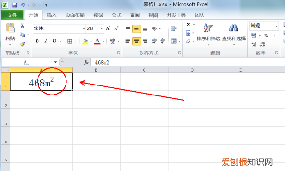This screenshot has height=171, width=285.
Task: Click the text orientation icon
Action: pyautogui.click(x=154, y=28)
